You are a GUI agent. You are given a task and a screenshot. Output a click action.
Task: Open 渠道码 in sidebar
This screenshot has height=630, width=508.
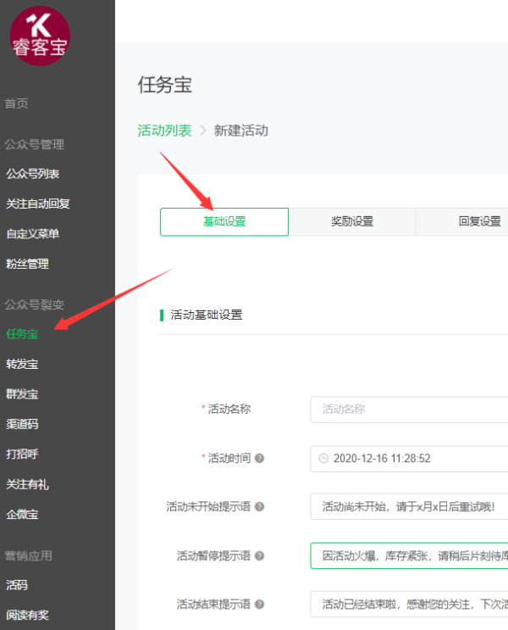22,424
